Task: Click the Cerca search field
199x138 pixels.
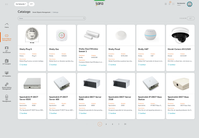Action: pyautogui.click(x=52, y=18)
